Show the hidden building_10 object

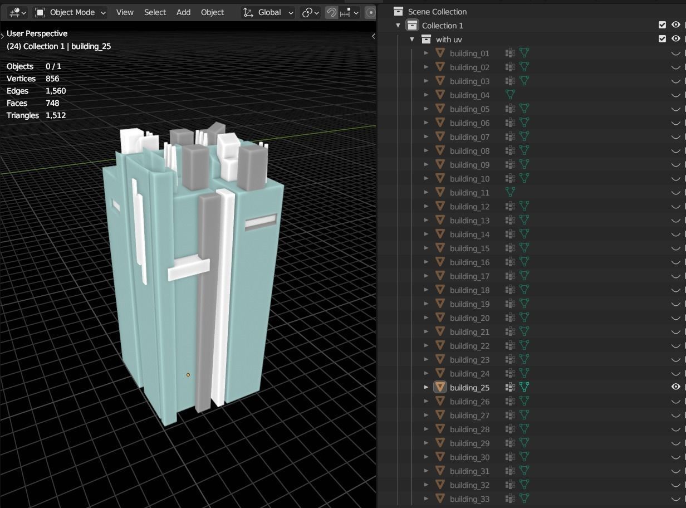(675, 179)
